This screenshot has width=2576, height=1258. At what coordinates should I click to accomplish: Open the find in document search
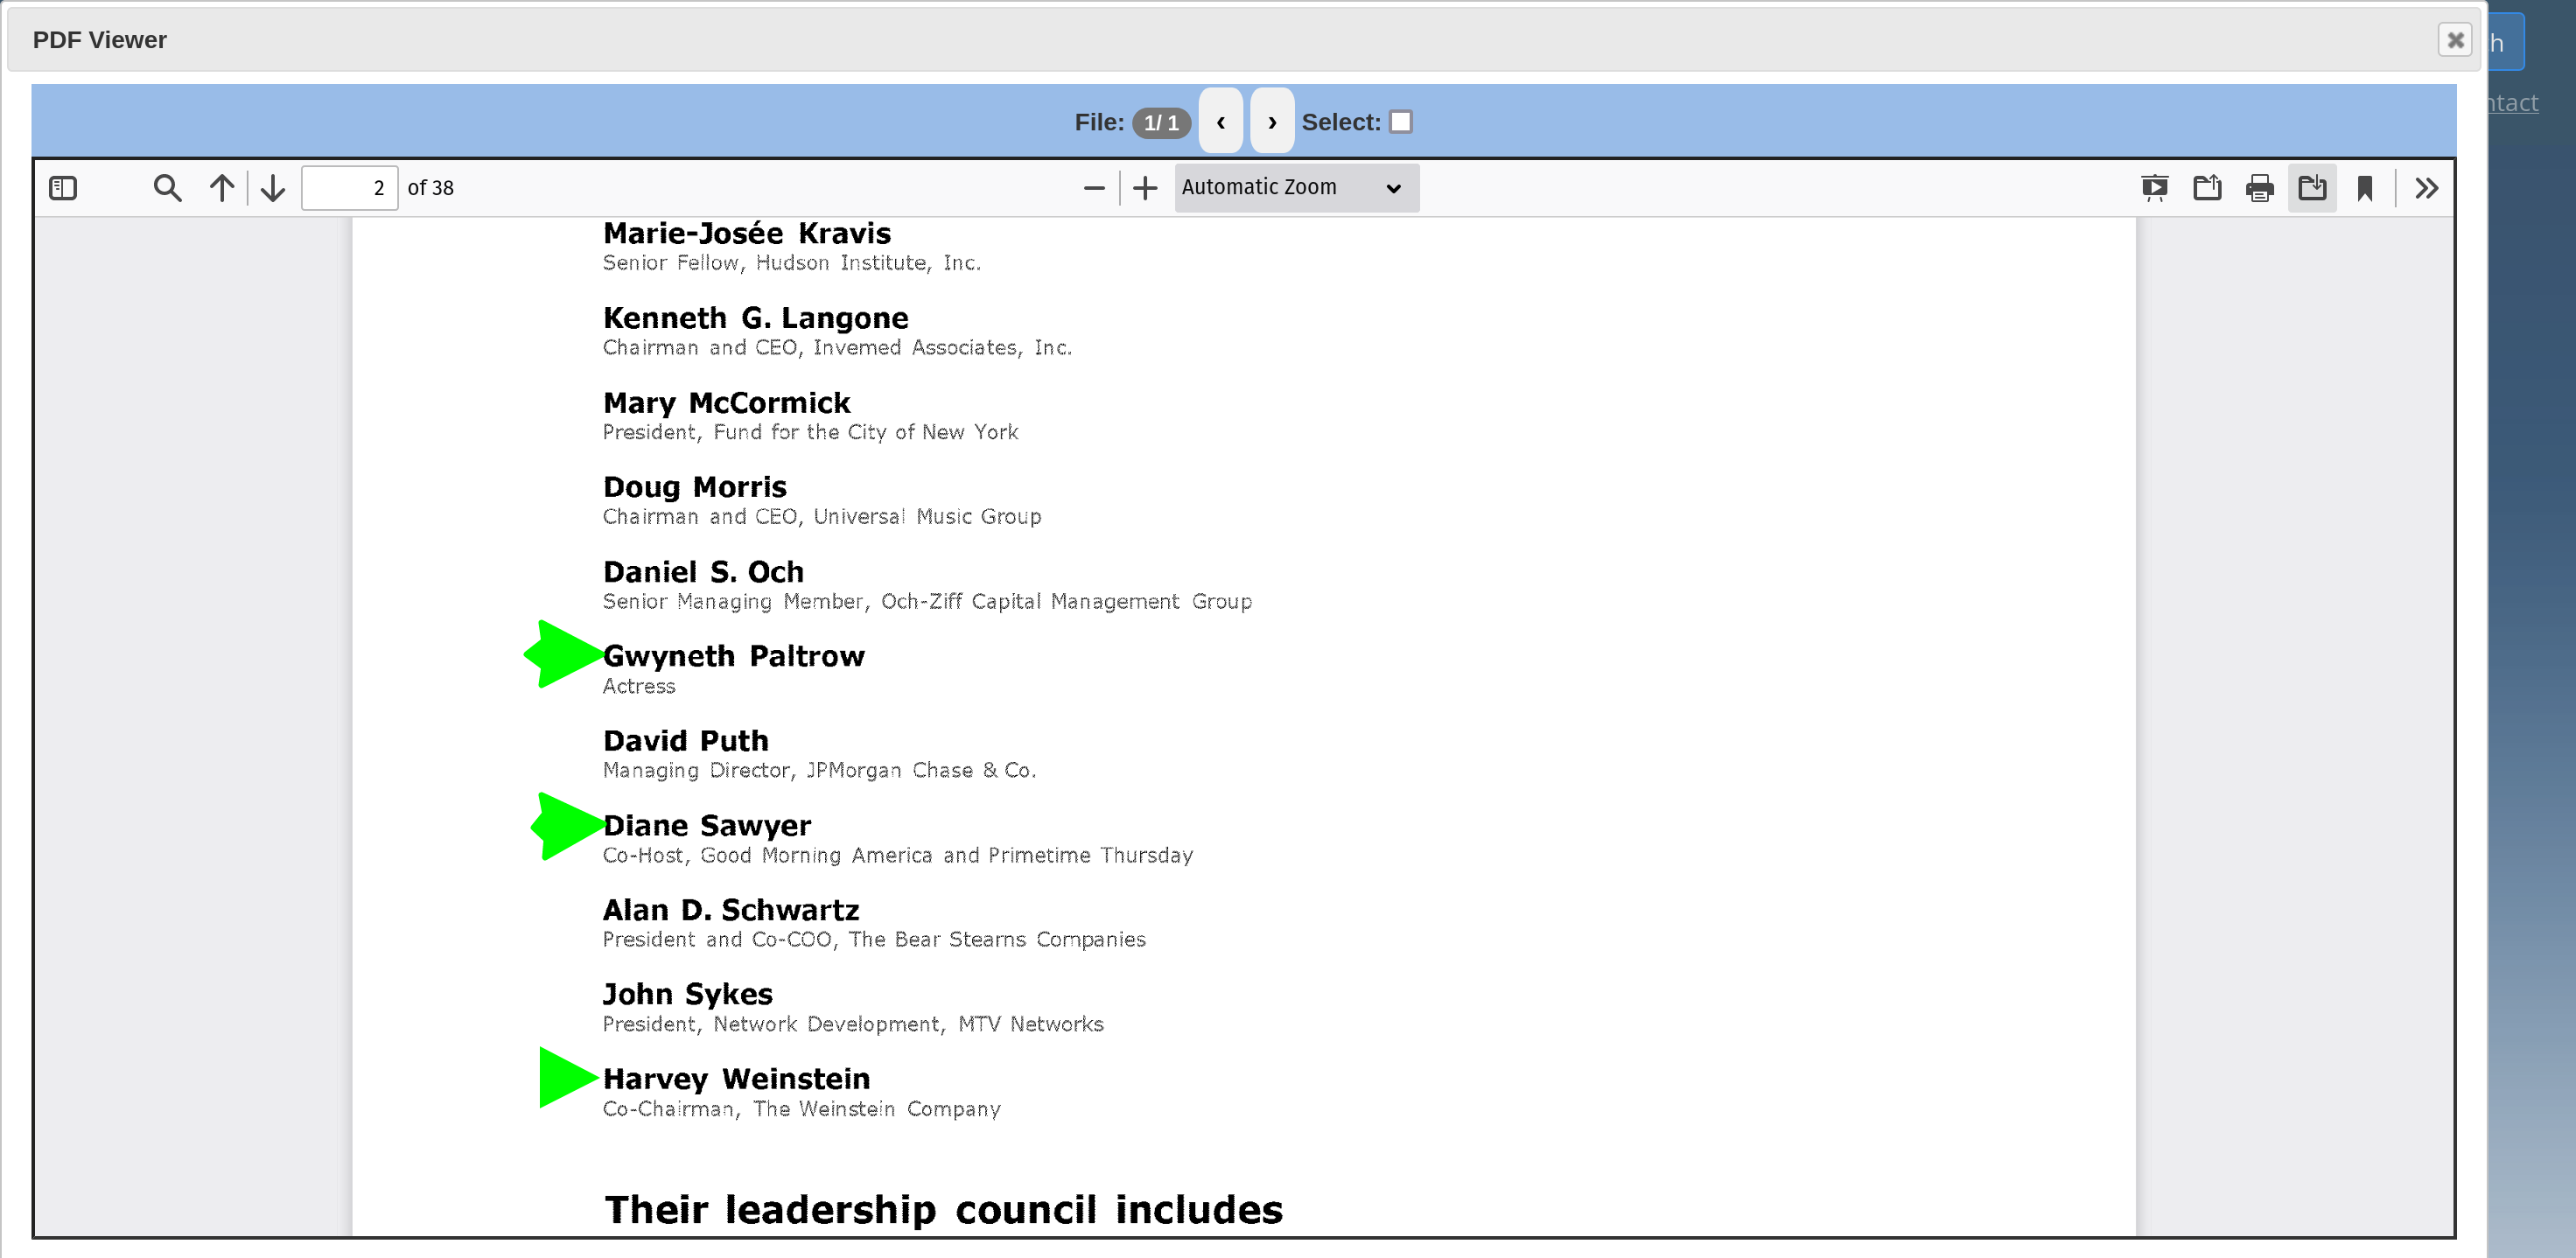click(x=167, y=188)
